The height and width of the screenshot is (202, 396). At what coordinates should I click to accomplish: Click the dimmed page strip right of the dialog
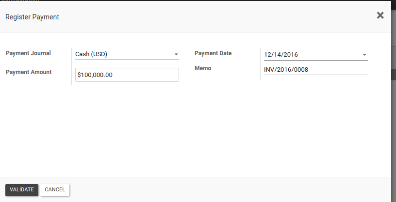point(394,121)
